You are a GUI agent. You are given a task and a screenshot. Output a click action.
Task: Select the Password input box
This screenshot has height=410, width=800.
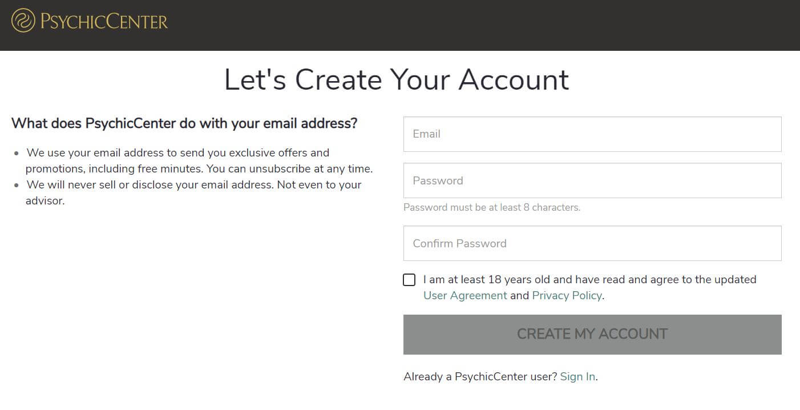pyautogui.click(x=592, y=180)
